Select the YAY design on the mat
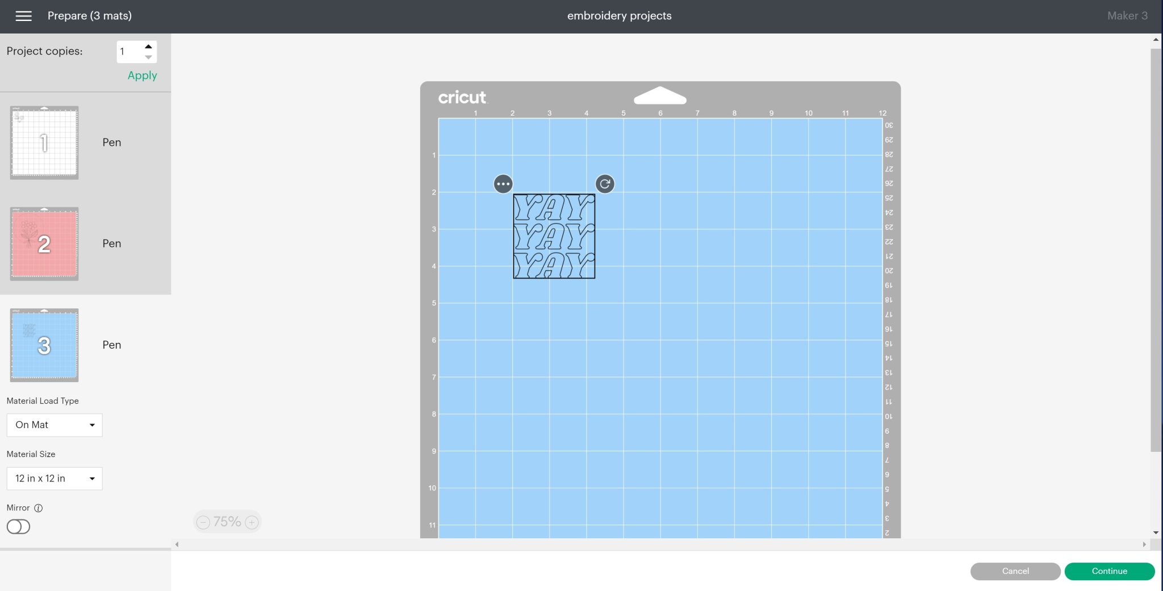 554,236
